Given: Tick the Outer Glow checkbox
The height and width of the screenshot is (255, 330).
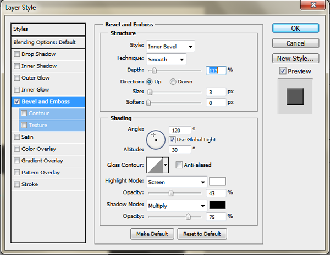Looking at the screenshot, I should pyautogui.click(x=17, y=78).
